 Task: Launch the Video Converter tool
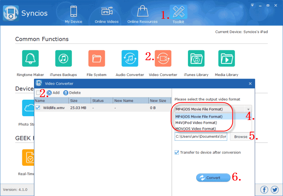point(163,58)
